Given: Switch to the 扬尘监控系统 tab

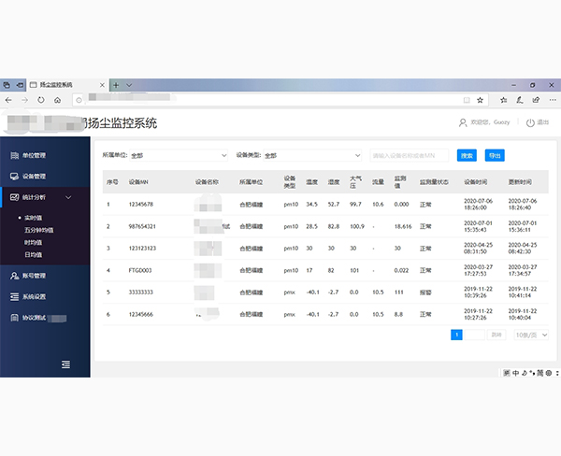Looking at the screenshot, I should [66, 85].
